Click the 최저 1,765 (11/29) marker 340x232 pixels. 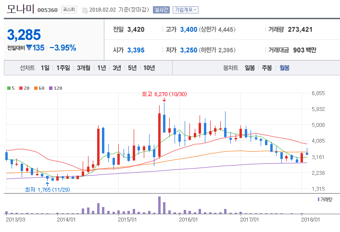pyautogui.click(x=48, y=190)
